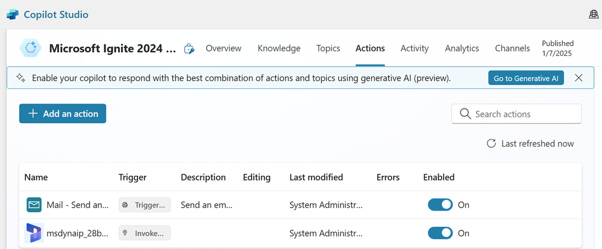Toggle the Mail - Send an email switch
Viewport: 602px width, 249px height.
click(441, 205)
